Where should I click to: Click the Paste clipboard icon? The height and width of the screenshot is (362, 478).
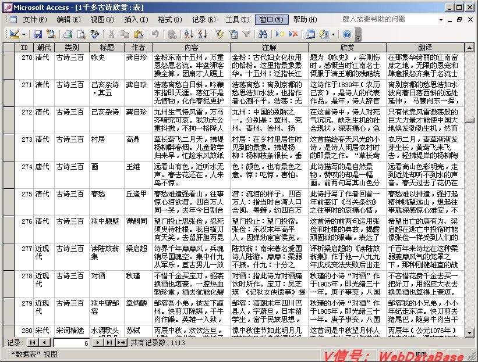coord(139,34)
